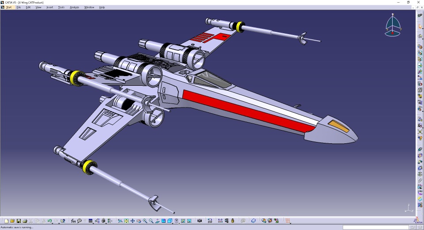The width and height of the screenshot is (424, 230).
Task: Activate Fly Mode icon
Action: point(120,221)
